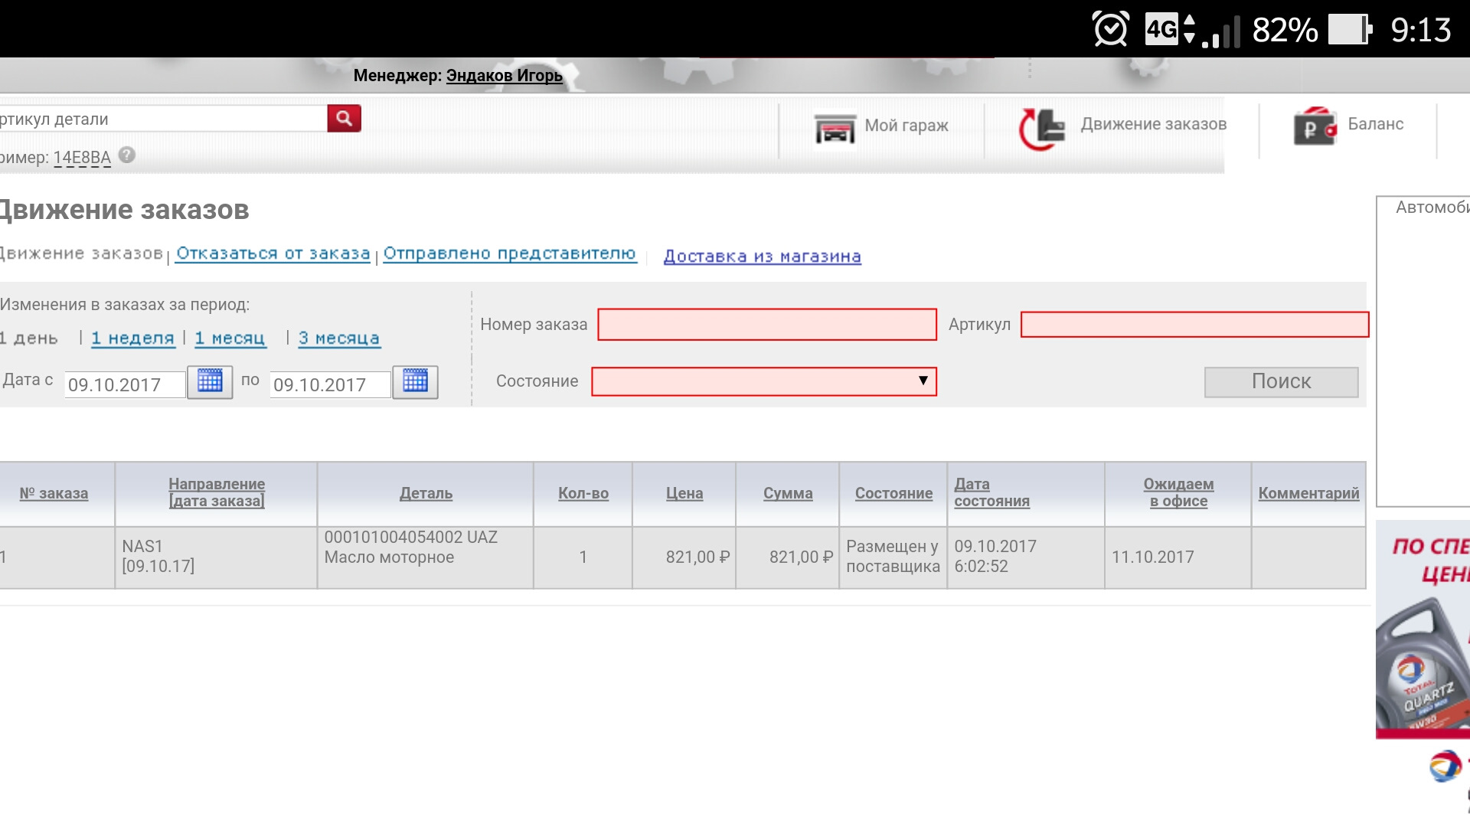Screen dimensions: 1470x827
Task: Sort by Деталь column header
Action: 426,494
